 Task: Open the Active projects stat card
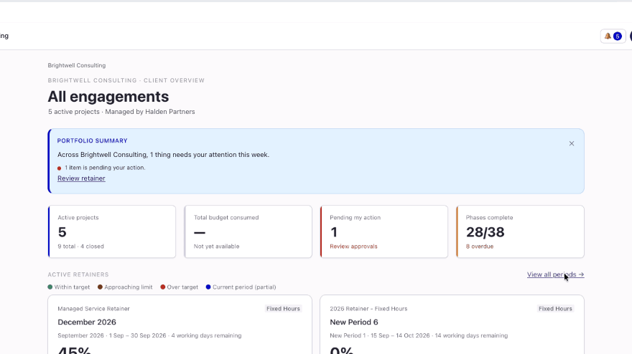(x=112, y=231)
